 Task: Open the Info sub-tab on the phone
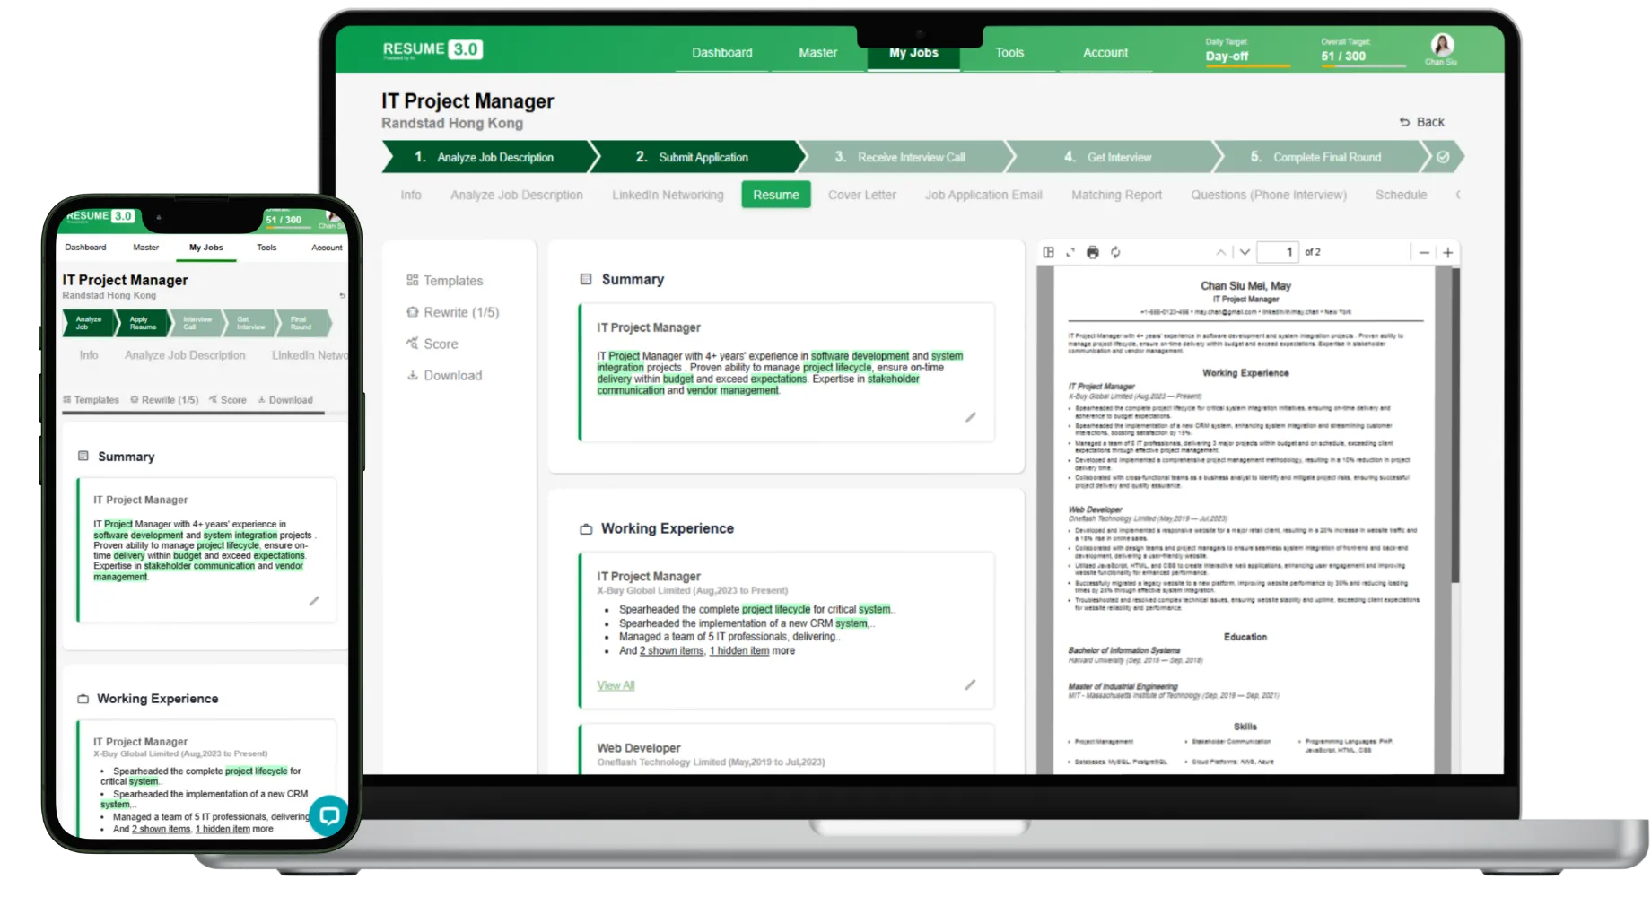pos(89,355)
